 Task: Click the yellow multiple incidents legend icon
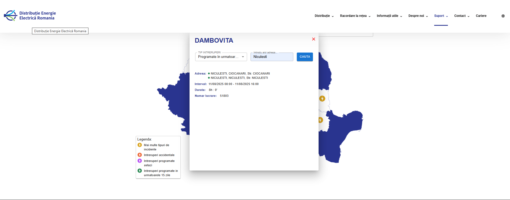140,145
